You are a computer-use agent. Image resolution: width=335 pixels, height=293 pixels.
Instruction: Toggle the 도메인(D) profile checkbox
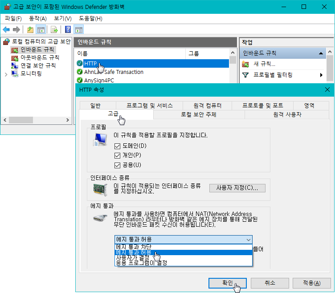117,146
